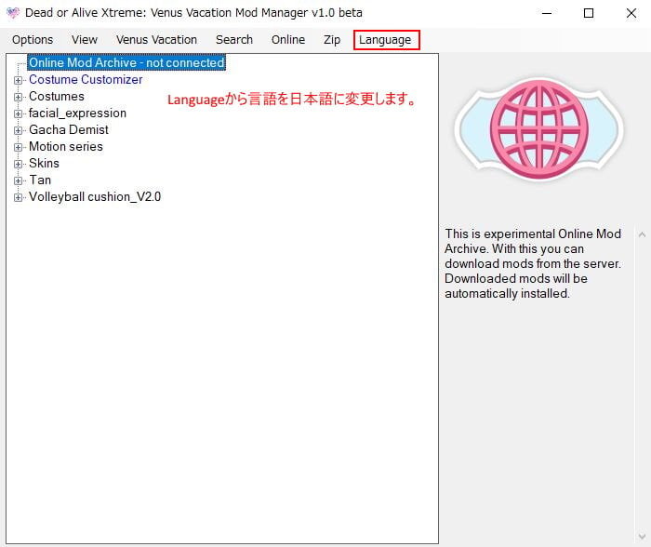Close the Mod Manager window
The height and width of the screenshot is (547, 651).
tap(631, 13)
